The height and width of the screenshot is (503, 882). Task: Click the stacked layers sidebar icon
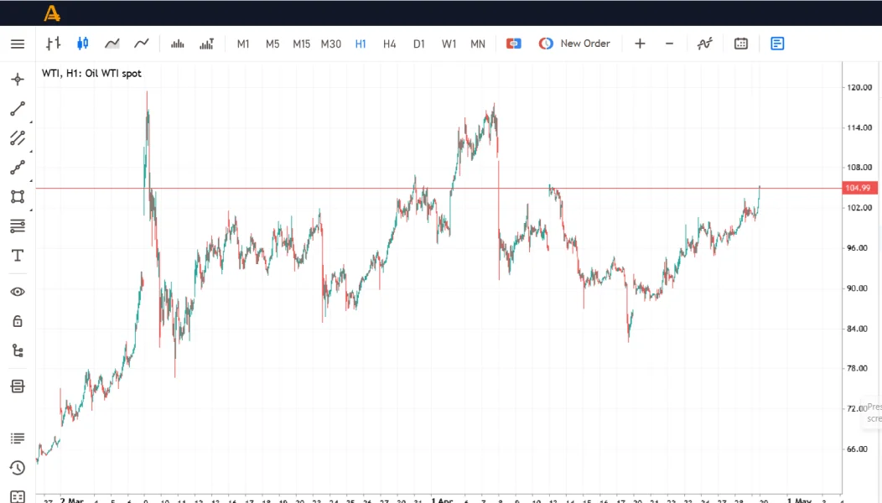(x=18, y=386)
